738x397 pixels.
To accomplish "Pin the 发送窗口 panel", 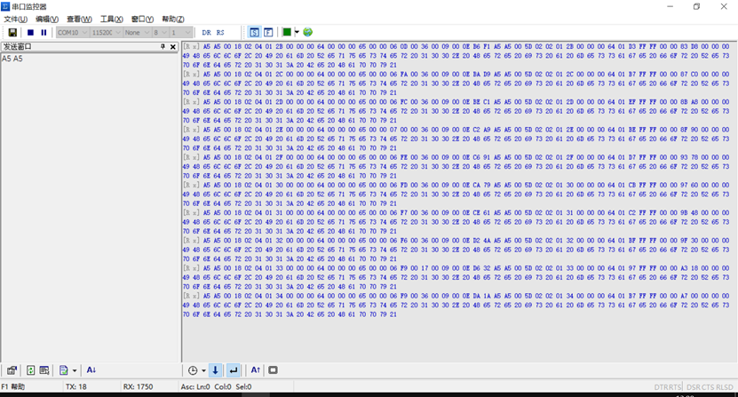I will [x=163, y=46].
